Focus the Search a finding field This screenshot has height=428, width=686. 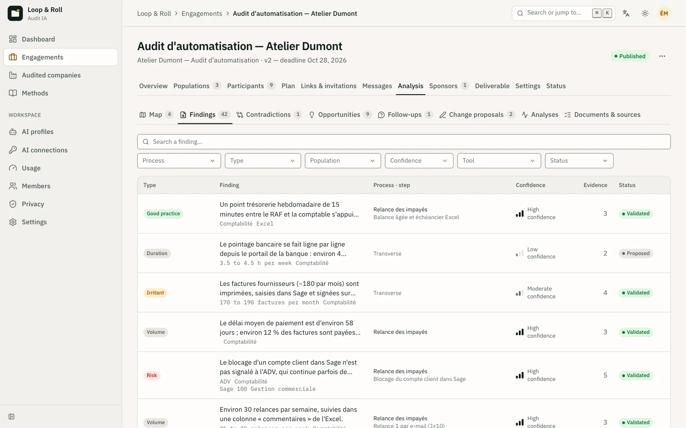[404, 142]
